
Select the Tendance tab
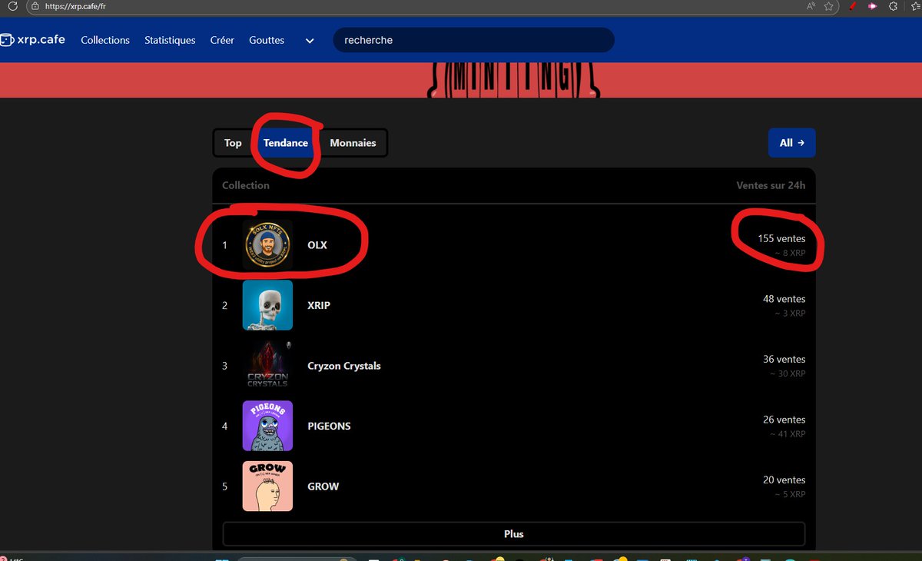(x=286, y=143)
